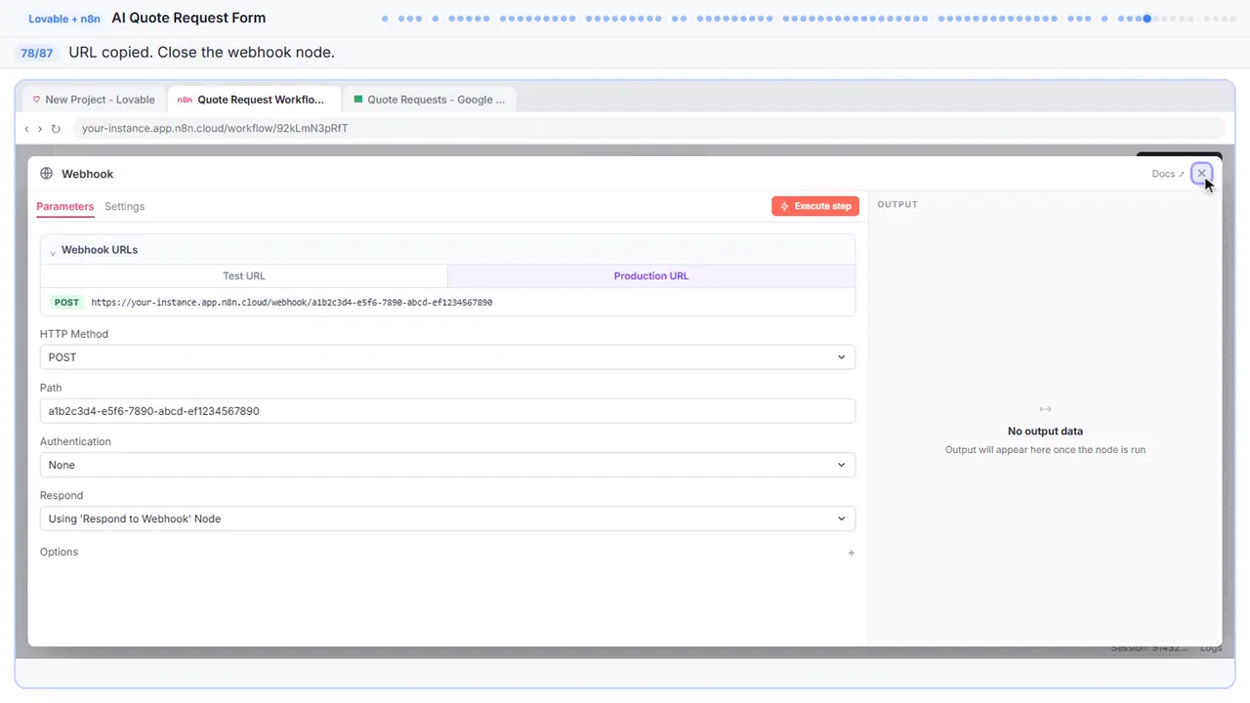The width and height of the screenshot is (1250, 703).
Task: Click the OUTPUT panel heading
Action: tap(897, 204)
